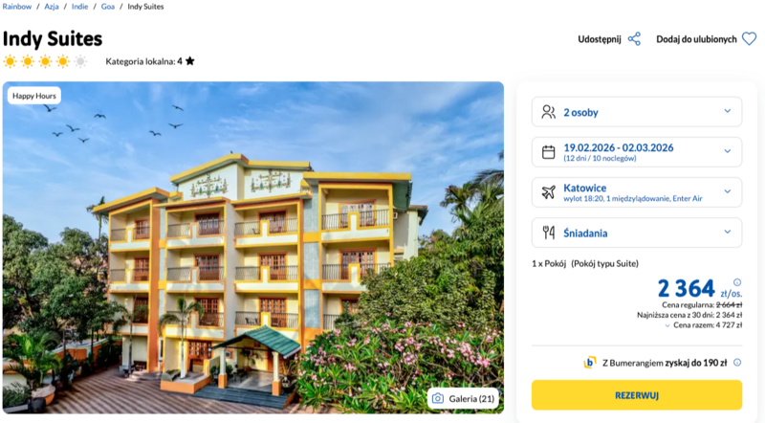Navigate to the Goa breadcrumb

point(108,7)
